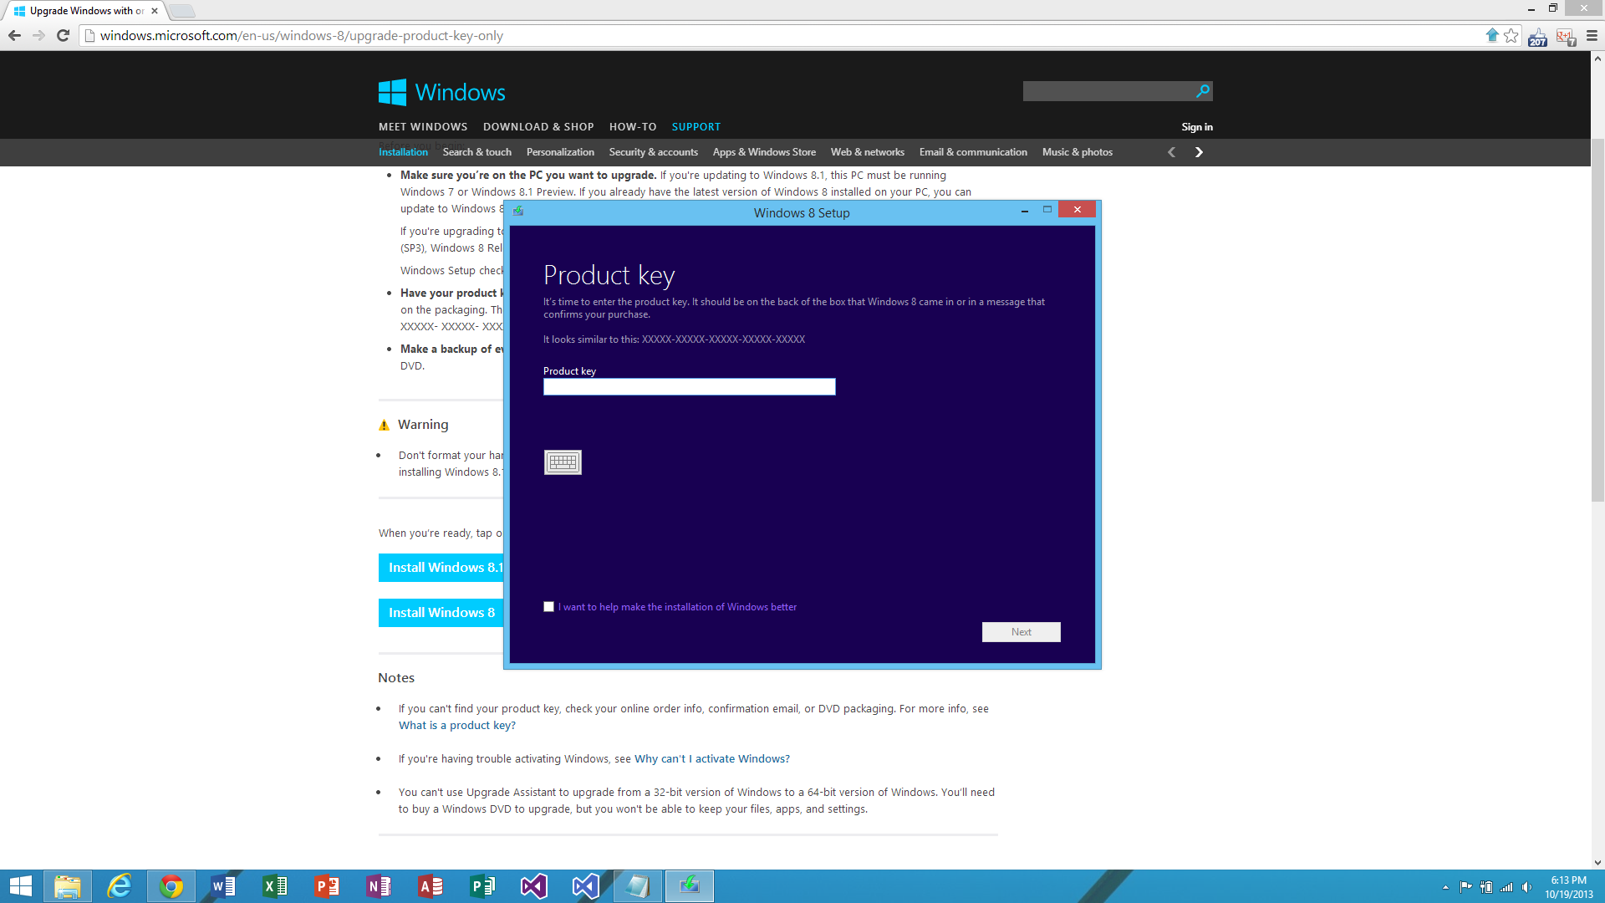Open the SUPPORT menu tab
The height and width of the screenshot is (903, 1605).
click(x=695, y=127)
